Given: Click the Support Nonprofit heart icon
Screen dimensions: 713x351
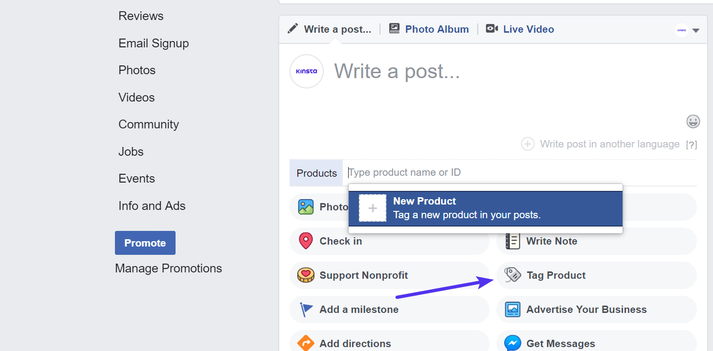Looking at the screenshot, I should pos(306,275).
